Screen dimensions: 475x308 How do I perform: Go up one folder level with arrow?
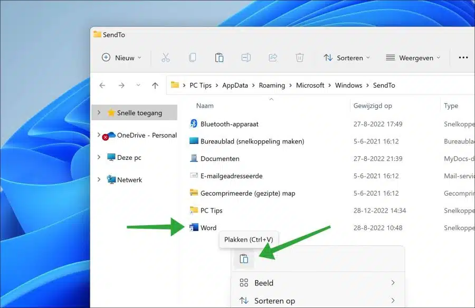155,85
